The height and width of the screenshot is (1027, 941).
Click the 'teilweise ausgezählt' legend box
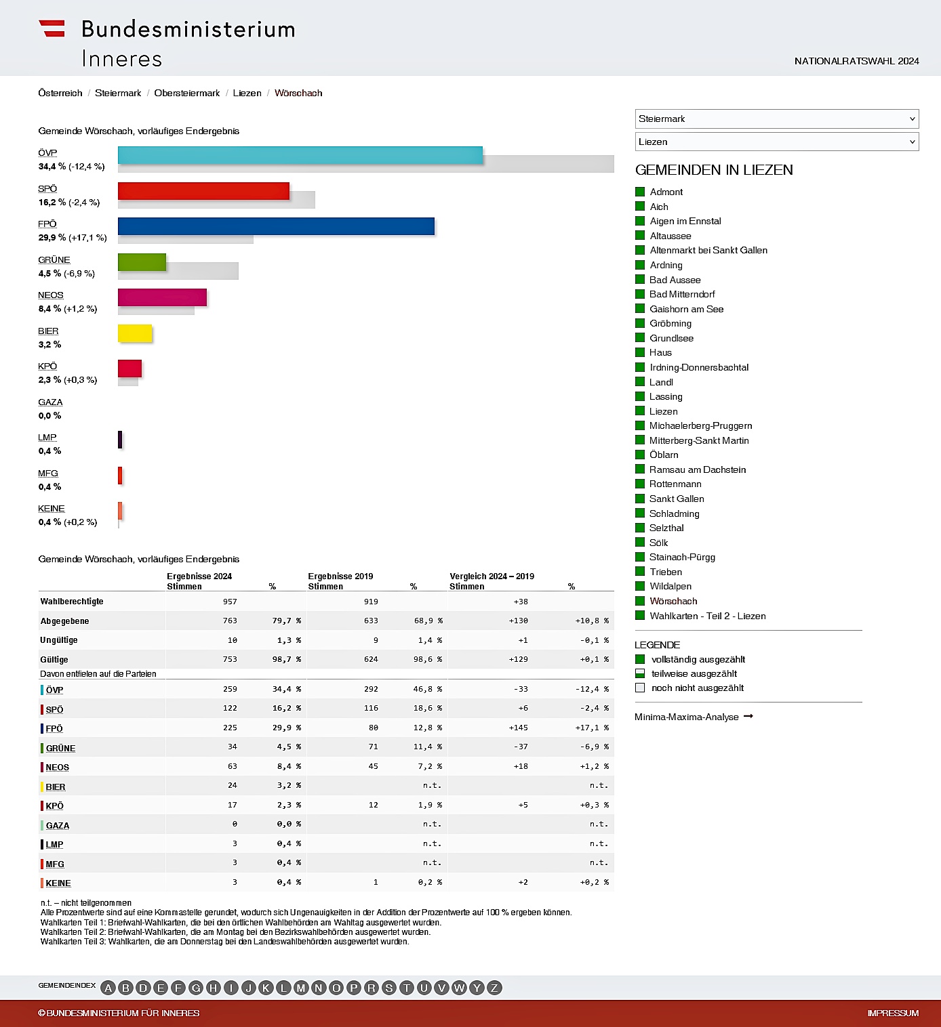[640, 673]
